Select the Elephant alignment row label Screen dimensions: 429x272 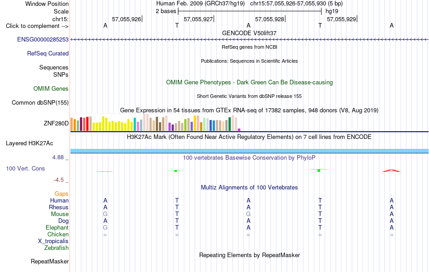57,227
